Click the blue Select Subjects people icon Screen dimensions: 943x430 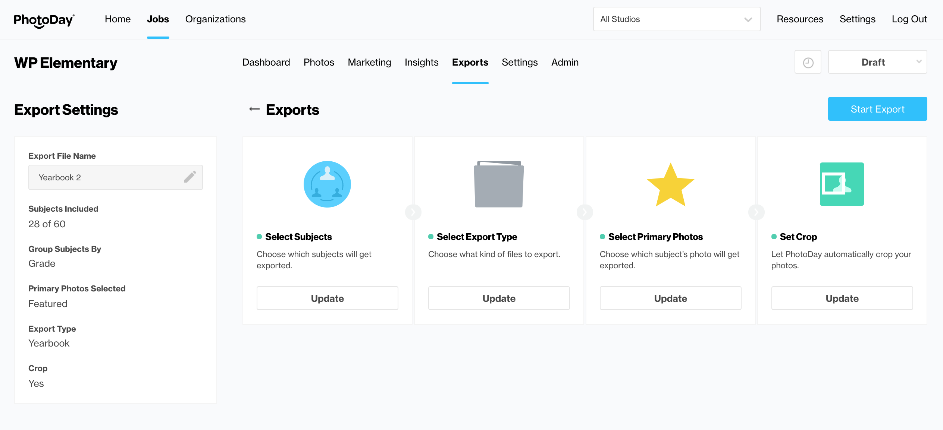(x=327, y=184)
